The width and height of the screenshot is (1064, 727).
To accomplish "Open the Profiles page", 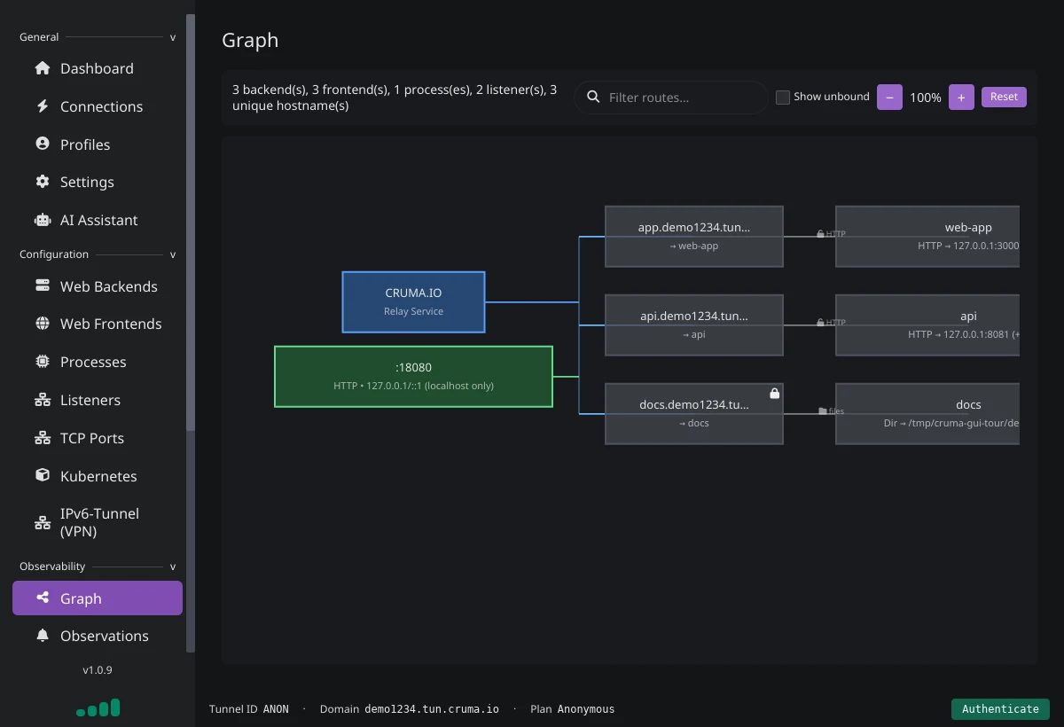I will click(98, 145).
